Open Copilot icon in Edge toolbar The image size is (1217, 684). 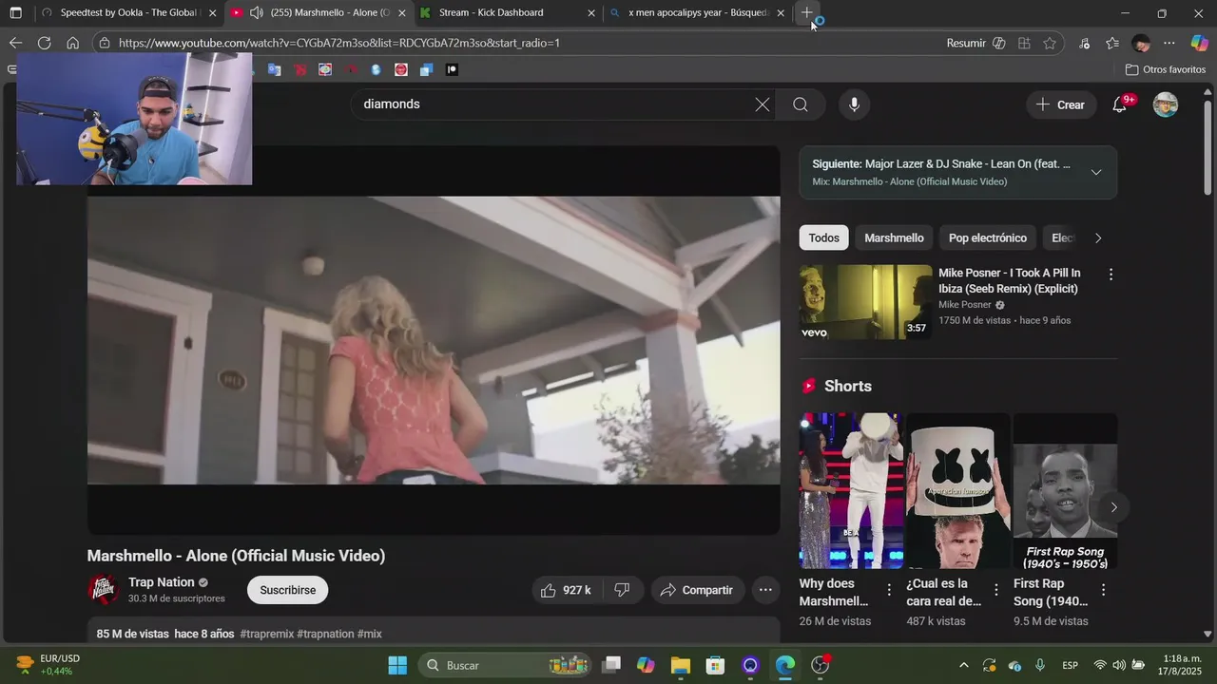pyautogui.click(x=1200, y=43)
